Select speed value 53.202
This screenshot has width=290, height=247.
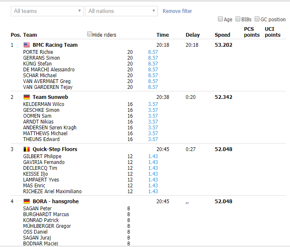click(x=223, y=45)
